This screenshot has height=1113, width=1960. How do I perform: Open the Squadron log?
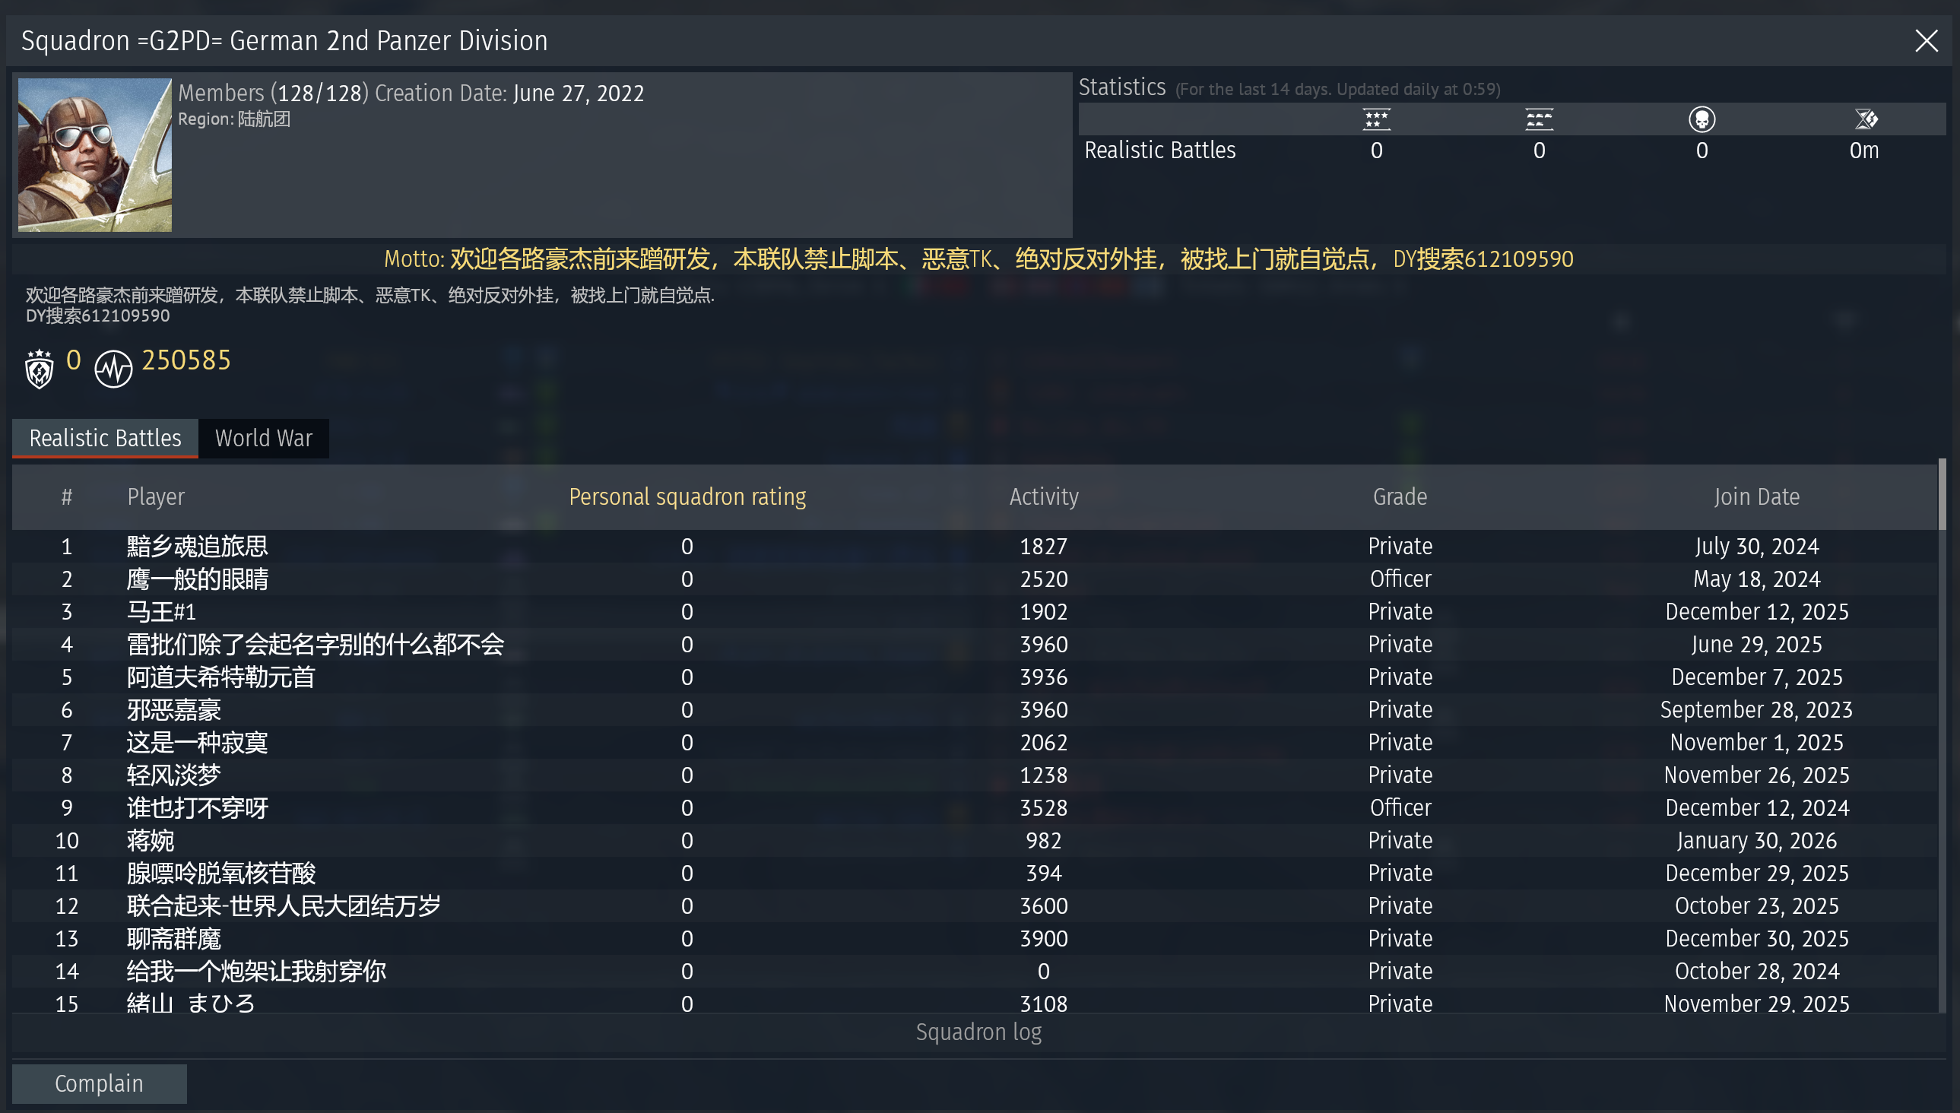tap(978, 1032)
